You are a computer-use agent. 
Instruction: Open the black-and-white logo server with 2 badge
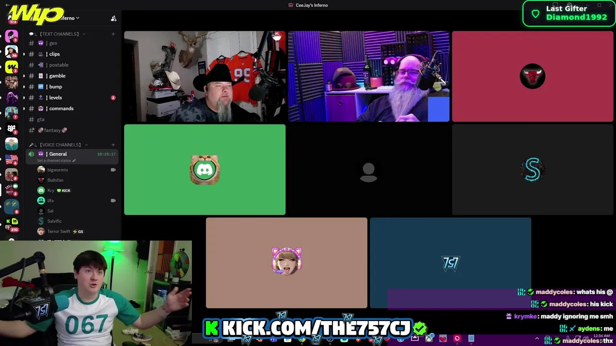point(12,128)
